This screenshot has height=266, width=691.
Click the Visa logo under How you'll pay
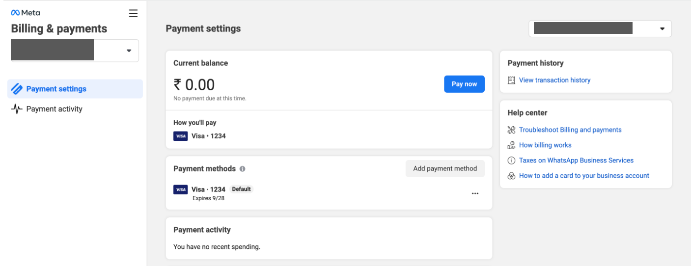[181, 136]
